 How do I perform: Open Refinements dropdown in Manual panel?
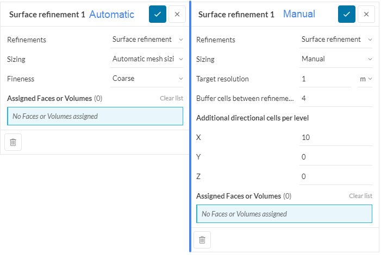coord(336,40)
